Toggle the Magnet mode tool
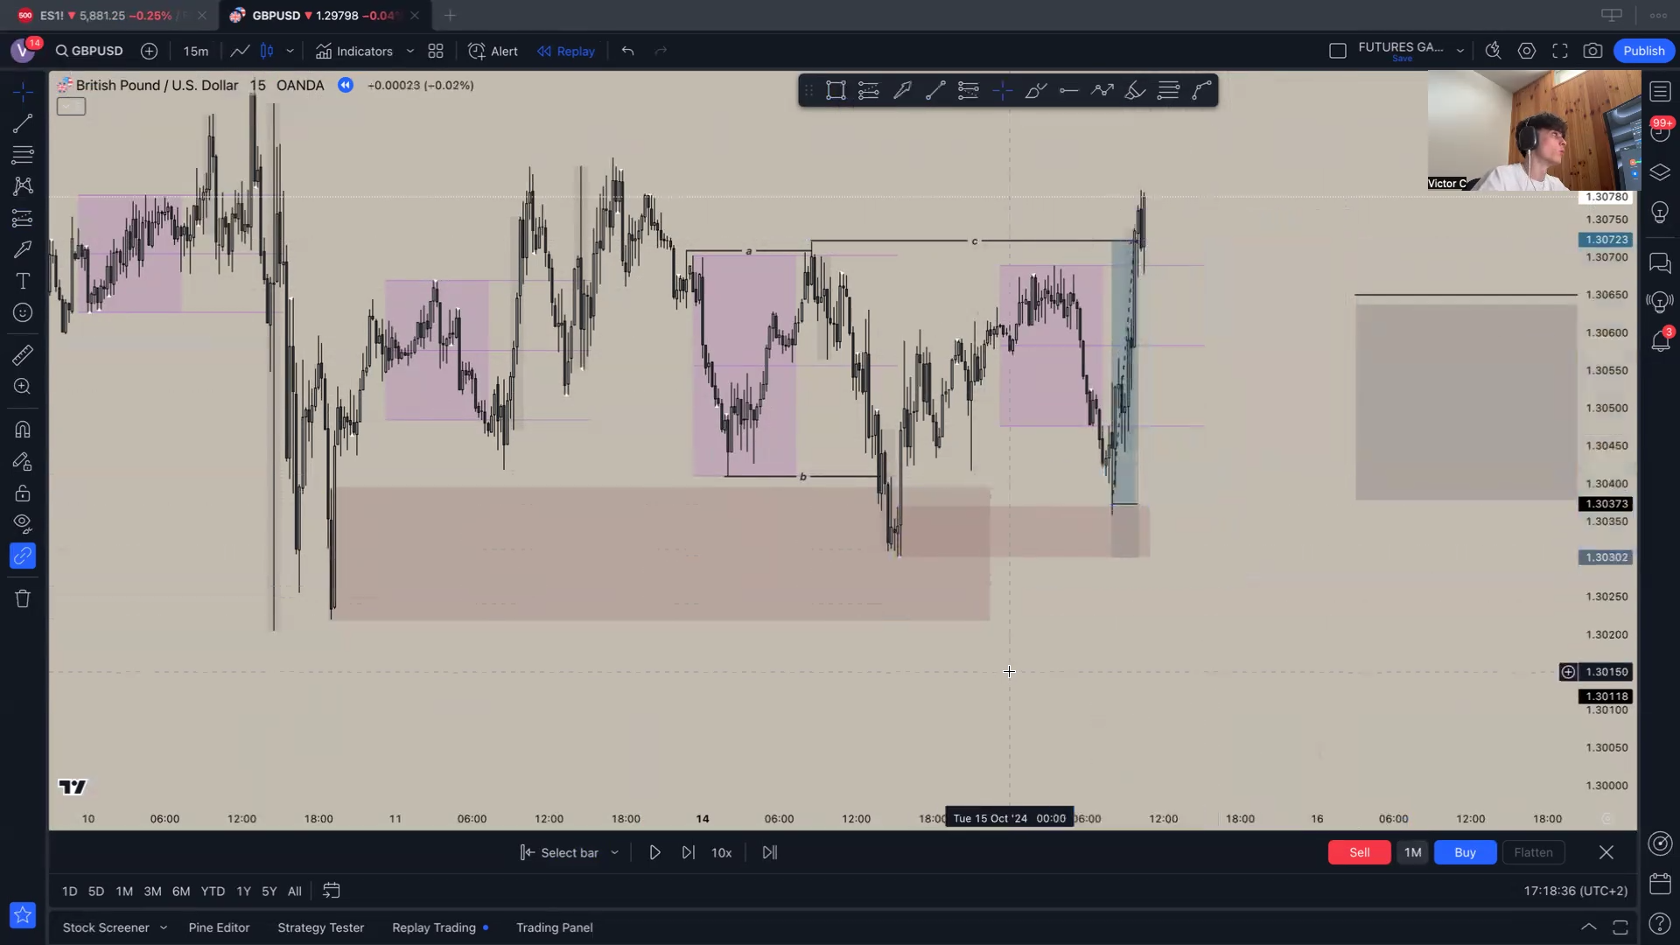1680x945 pixels. pos(23,430)
